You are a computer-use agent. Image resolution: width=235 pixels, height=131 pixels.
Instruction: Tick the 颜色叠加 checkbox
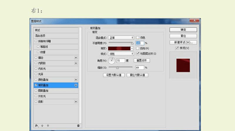pos(36,80)
